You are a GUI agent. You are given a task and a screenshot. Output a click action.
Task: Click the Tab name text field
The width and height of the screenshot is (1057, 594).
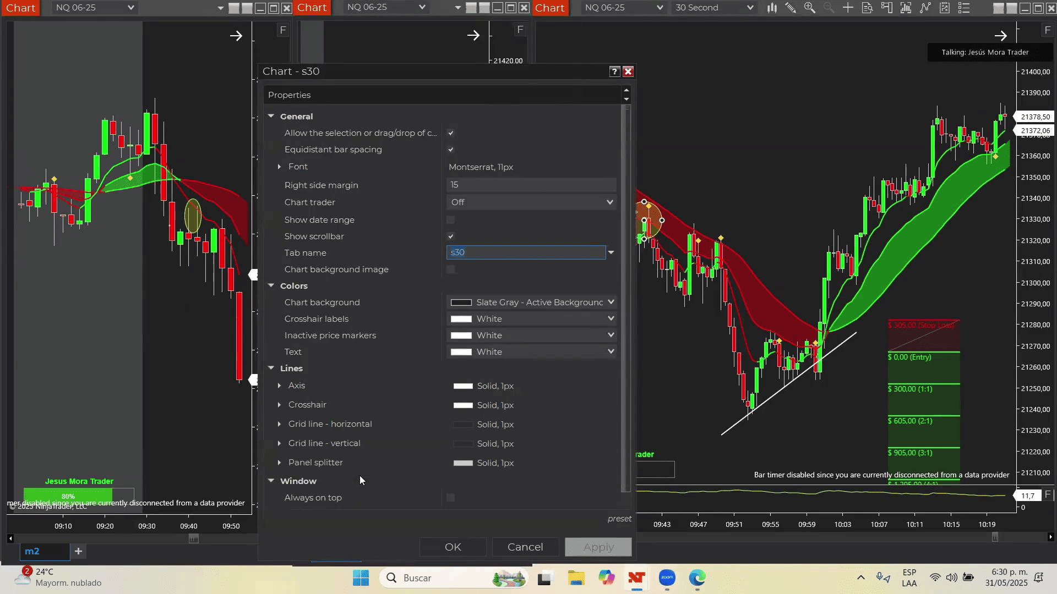point(526,252)
